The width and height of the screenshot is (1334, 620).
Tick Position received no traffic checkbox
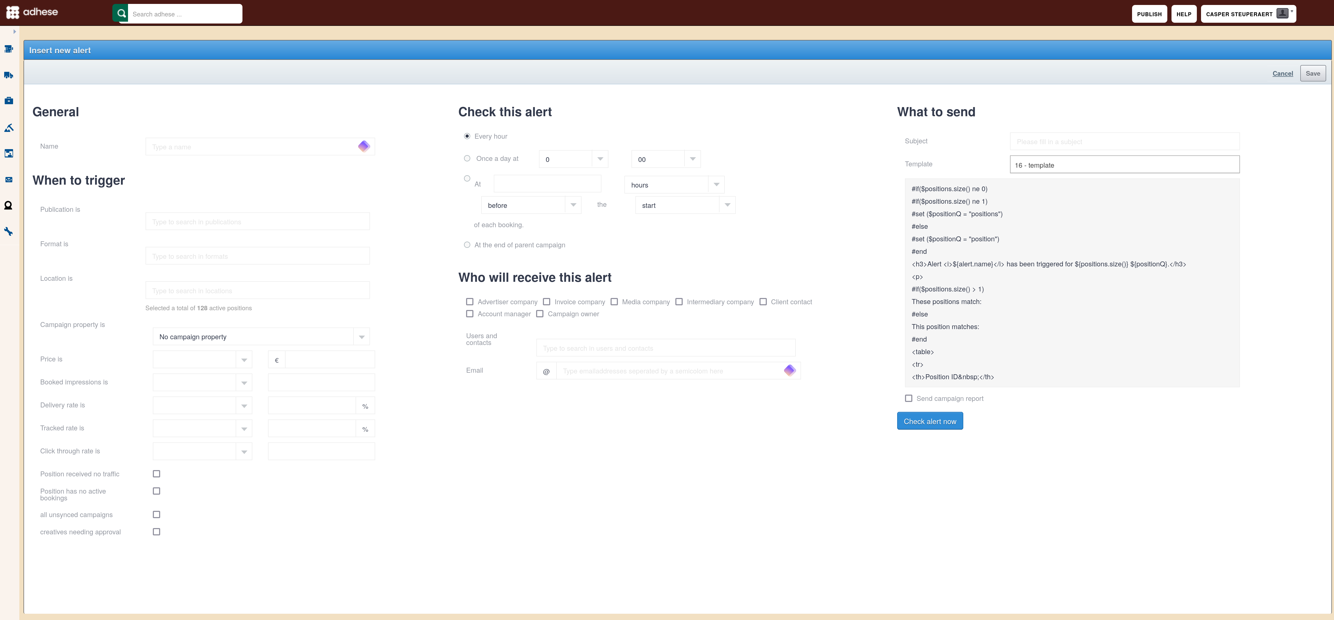(156, 473)
